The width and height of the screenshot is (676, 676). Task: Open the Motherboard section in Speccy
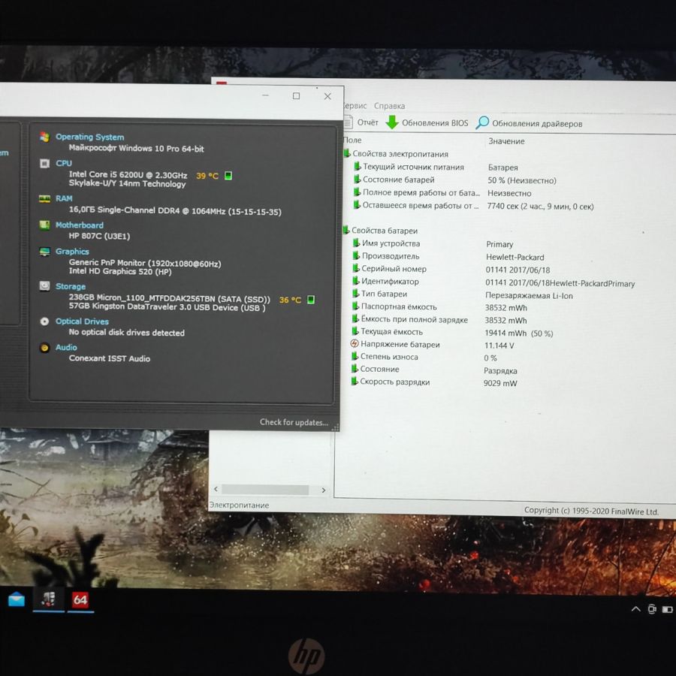coord(80,225)
